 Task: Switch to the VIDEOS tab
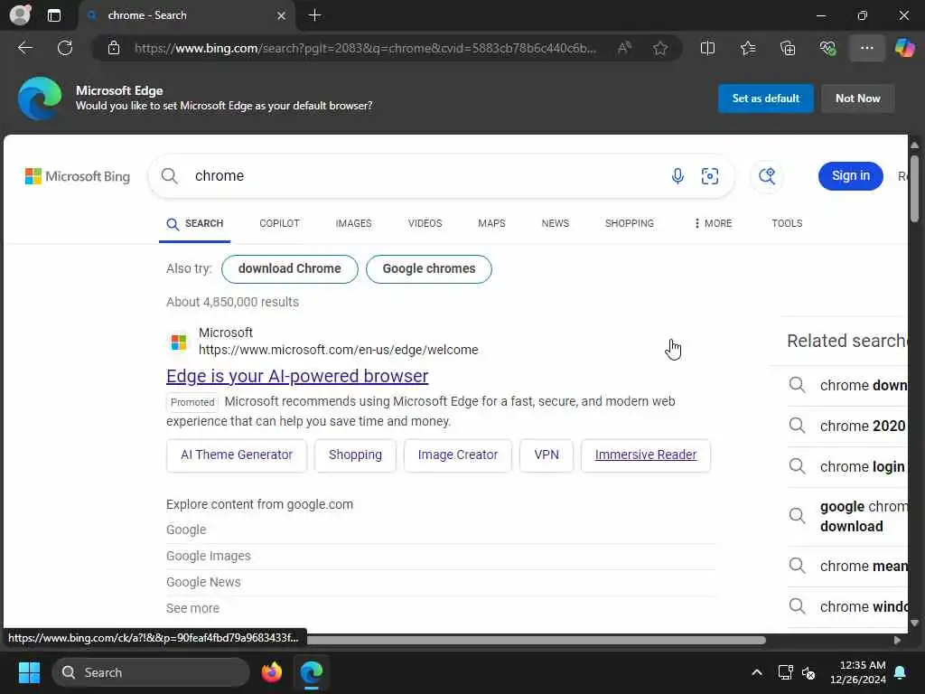(x=425, y=224)
